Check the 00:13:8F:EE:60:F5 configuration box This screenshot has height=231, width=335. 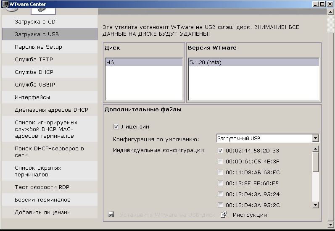(220, 183)
